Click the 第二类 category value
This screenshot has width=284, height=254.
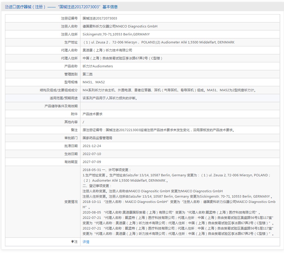click(x=88, y=74)
